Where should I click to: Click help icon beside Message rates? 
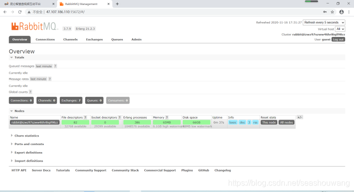pyautogui.click(x=50, y=79)
